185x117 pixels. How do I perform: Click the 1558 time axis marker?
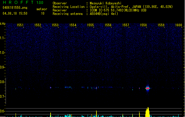pos(143,25)
